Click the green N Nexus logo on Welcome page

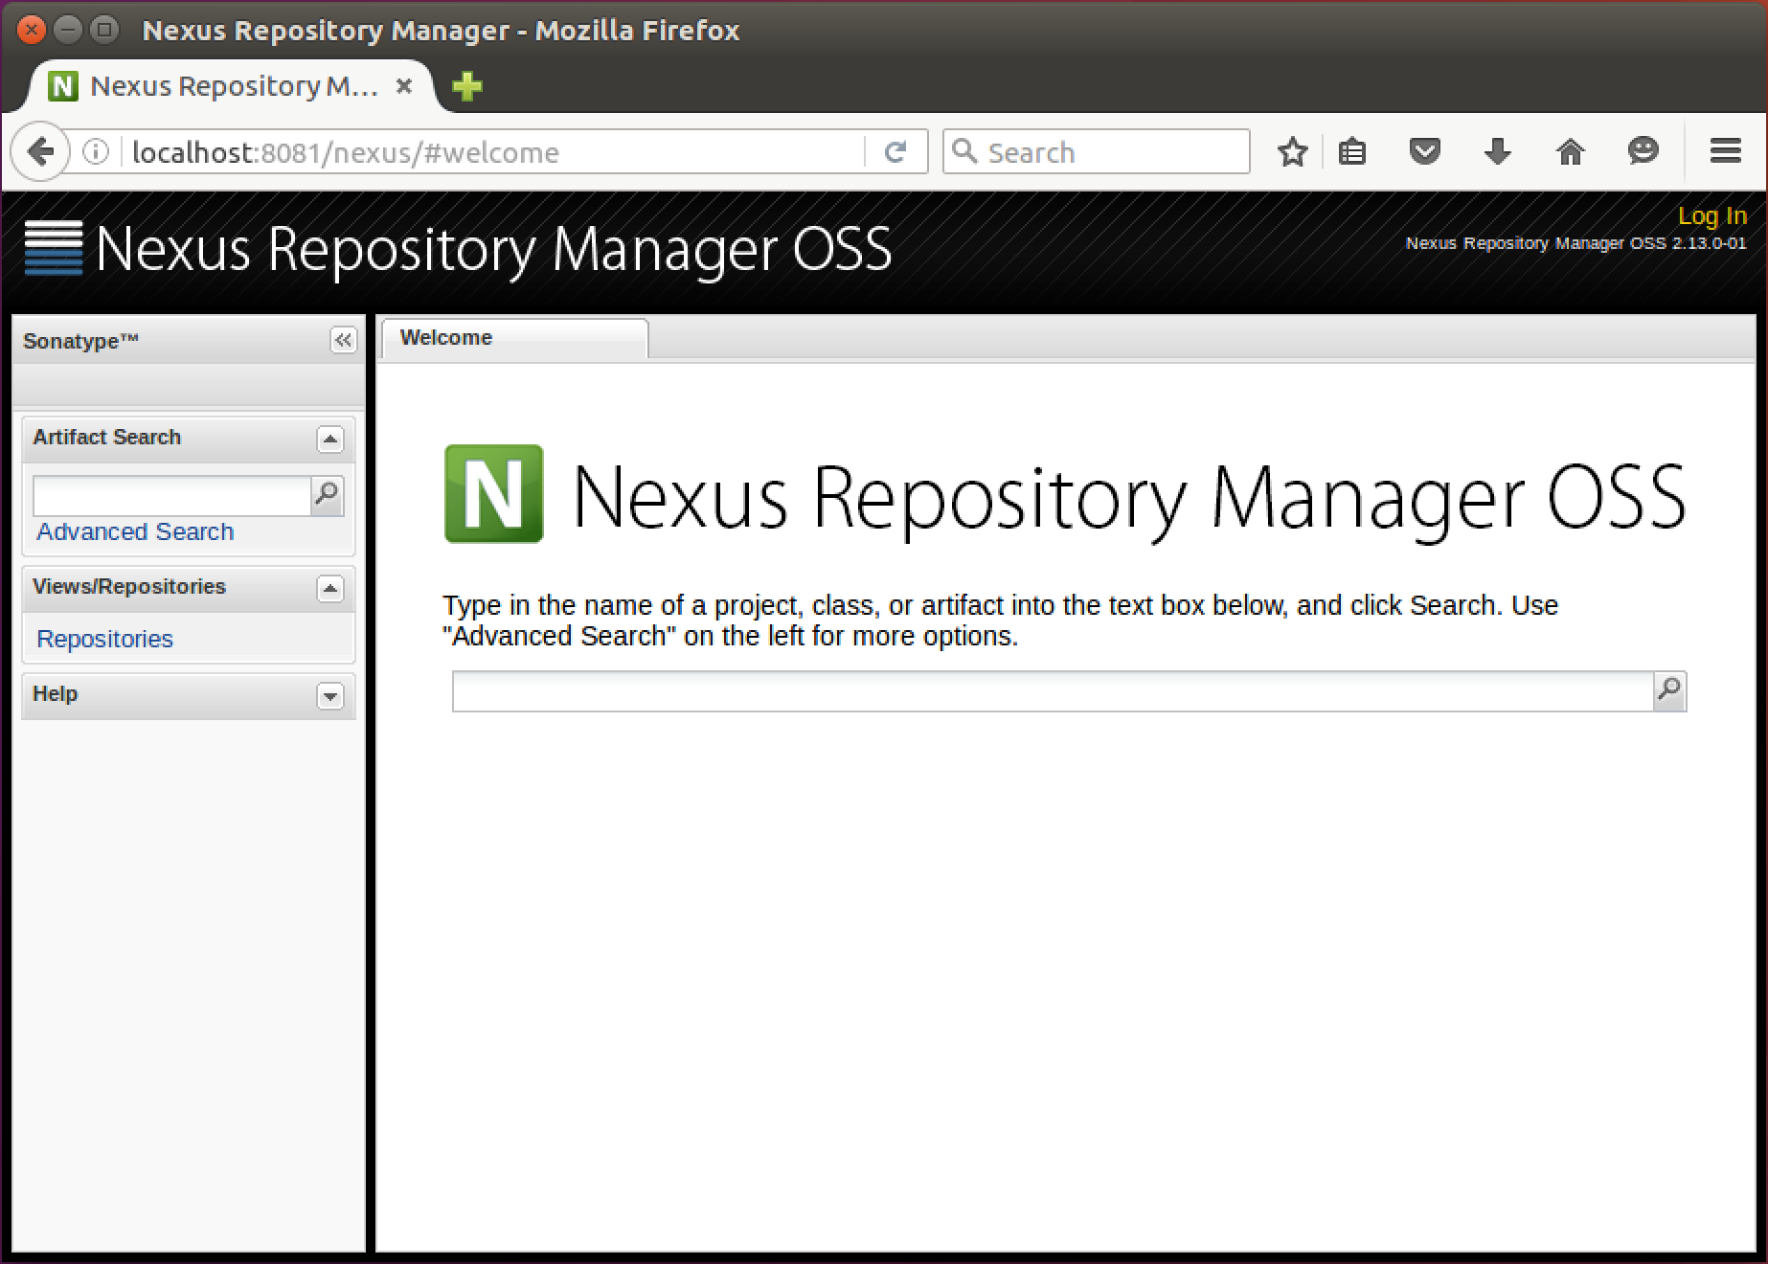coord(494,493)
